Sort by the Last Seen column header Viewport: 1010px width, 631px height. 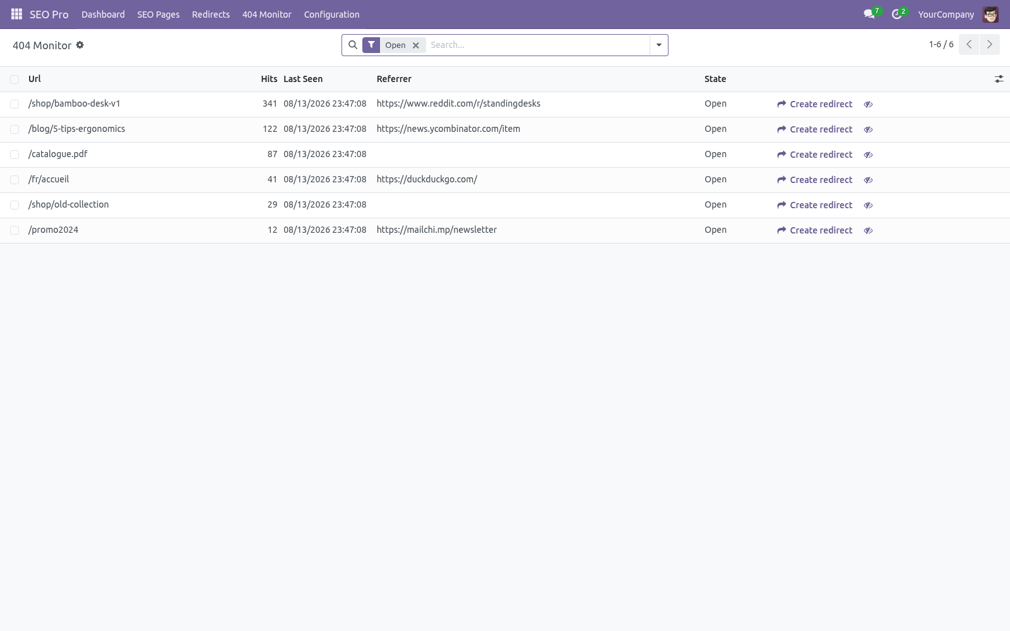tap(303, 79)
